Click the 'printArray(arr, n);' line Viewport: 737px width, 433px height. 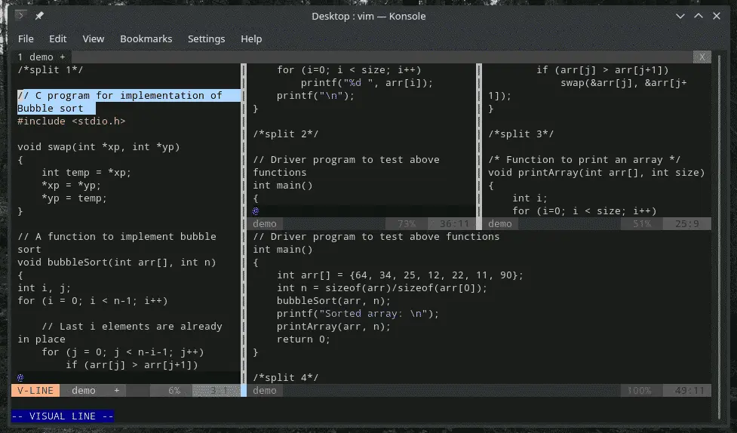point(333,327)
